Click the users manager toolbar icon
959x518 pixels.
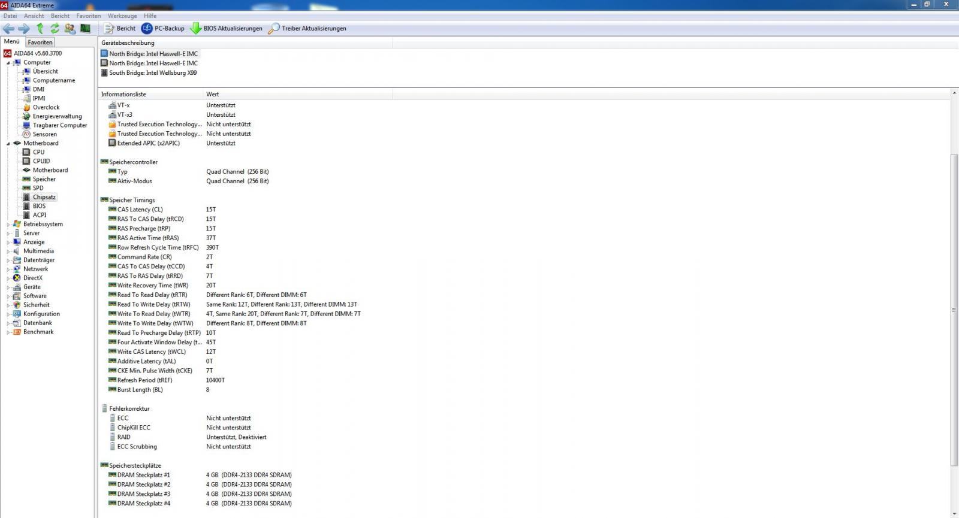70,28
